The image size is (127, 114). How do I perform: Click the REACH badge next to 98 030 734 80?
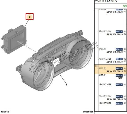(119, 32)
